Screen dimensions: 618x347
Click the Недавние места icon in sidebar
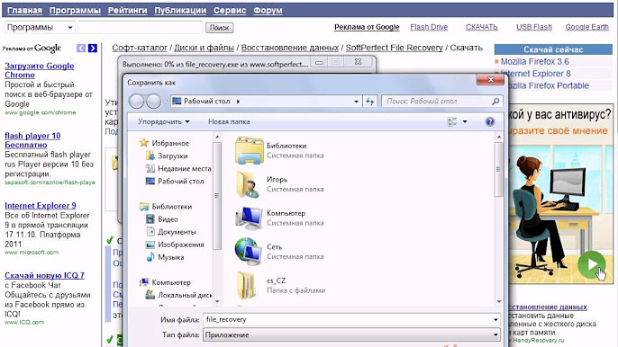coord(150,168)
